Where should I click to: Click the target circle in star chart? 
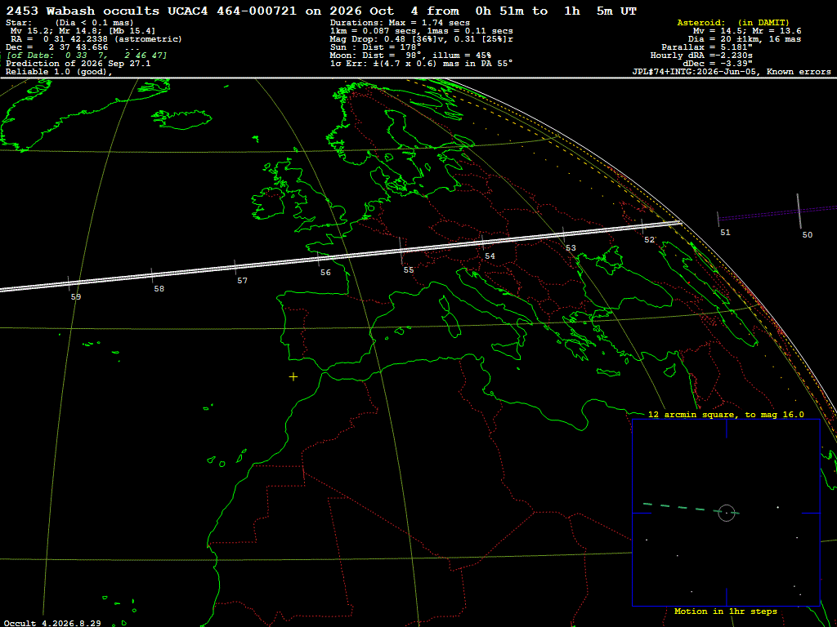click(727, 513)
